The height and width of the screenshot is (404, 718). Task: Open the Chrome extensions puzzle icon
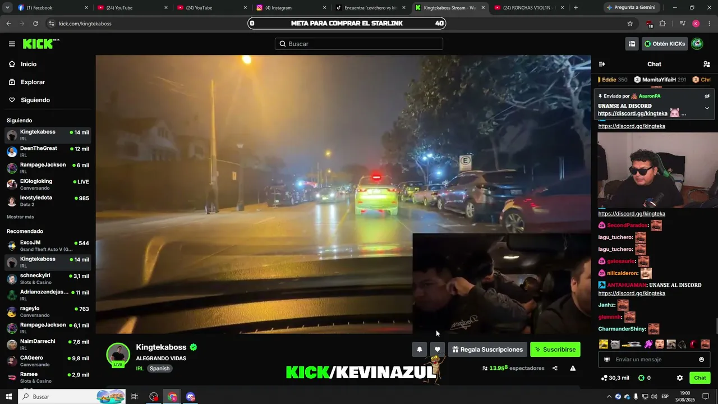(x=662, y=24)
